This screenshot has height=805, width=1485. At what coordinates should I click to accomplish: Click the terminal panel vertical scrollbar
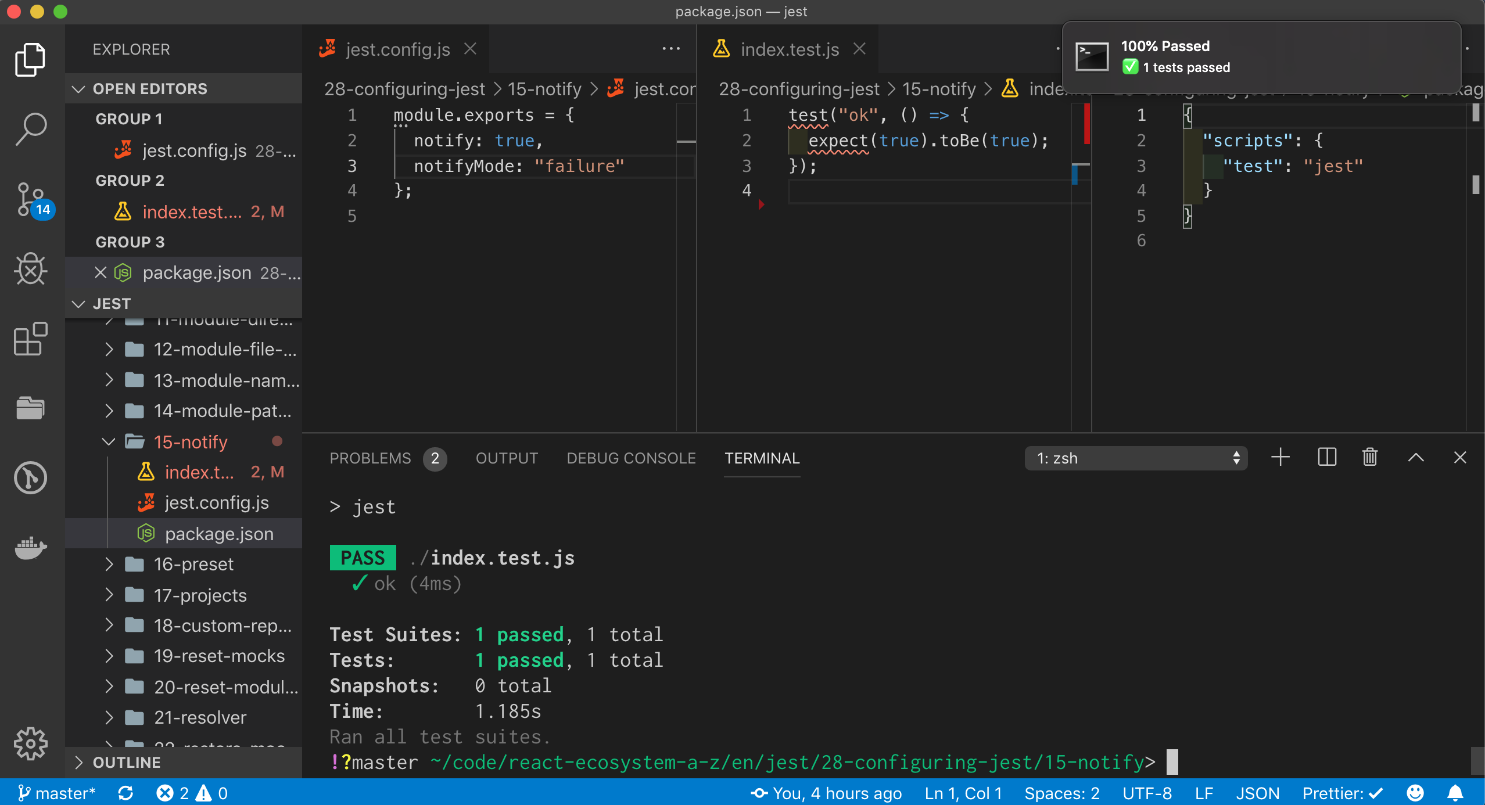coord(1477,761)
